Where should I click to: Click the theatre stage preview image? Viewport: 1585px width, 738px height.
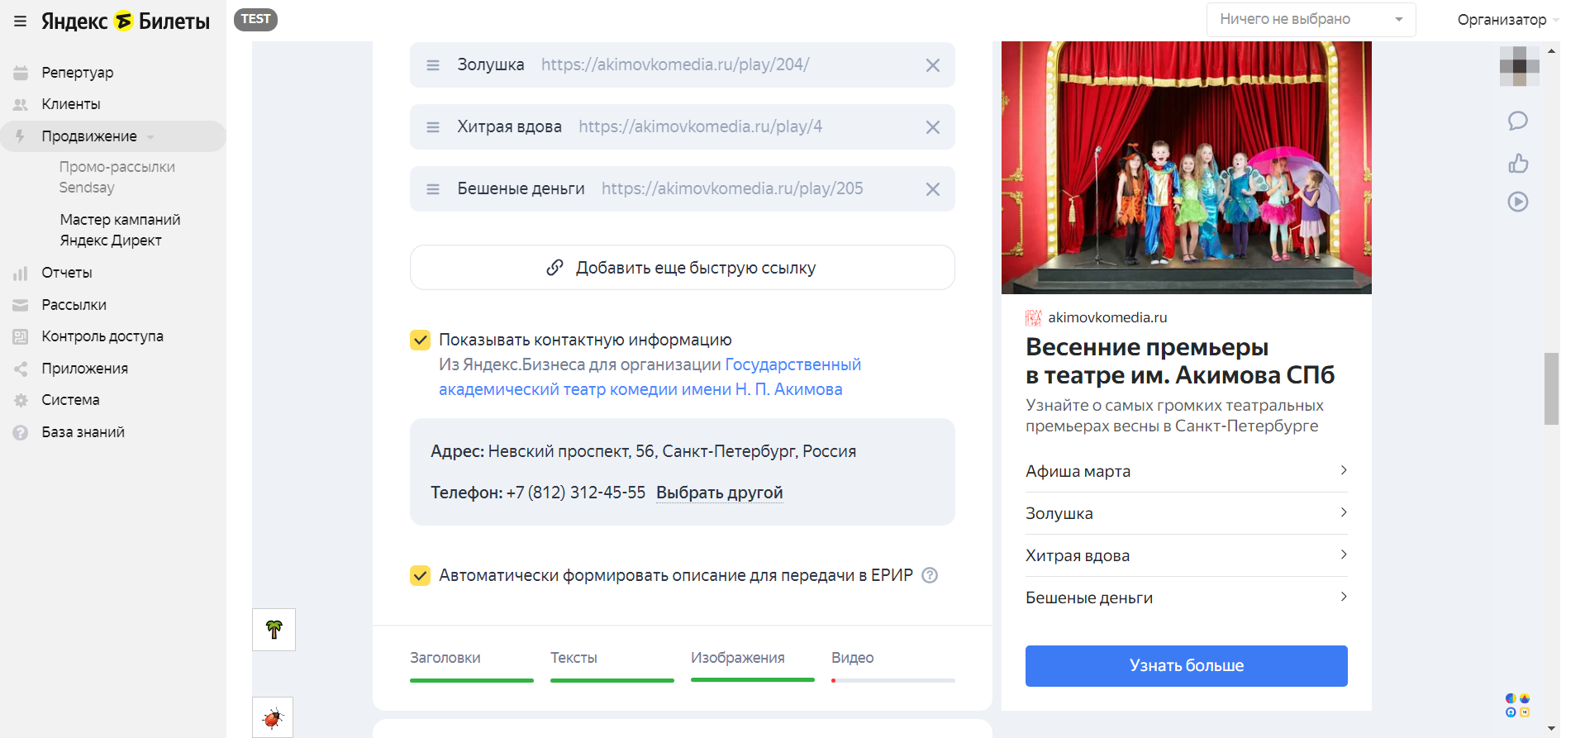[x=1187, y=168]
